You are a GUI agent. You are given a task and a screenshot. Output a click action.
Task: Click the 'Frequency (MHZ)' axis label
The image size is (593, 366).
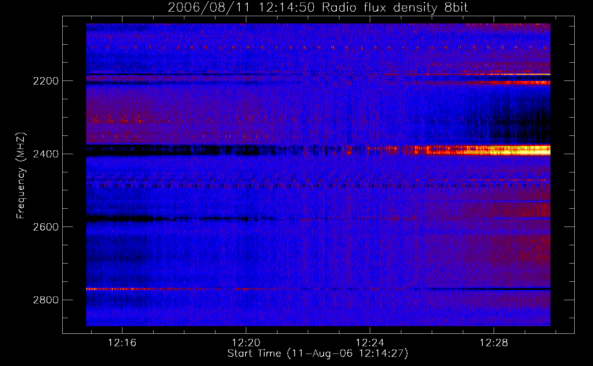coord(21,176)
